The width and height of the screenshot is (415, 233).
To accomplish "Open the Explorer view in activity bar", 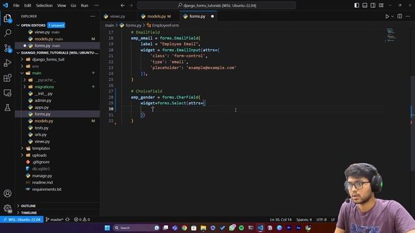I will pyautogui.click(x=7, y=18).
